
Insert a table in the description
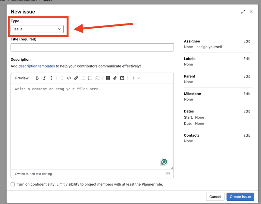click(108, 78)
